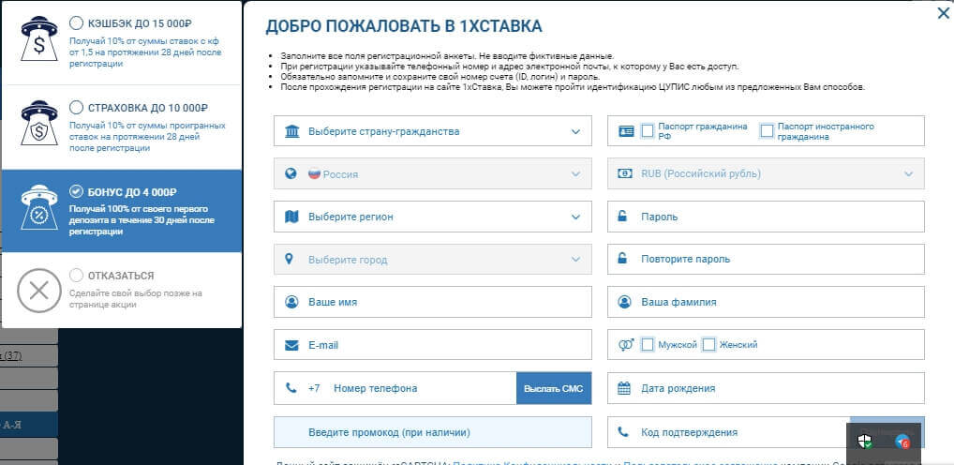
Task: Expand the Выберите регион dropdown
Action: click(x=433, y=217)
